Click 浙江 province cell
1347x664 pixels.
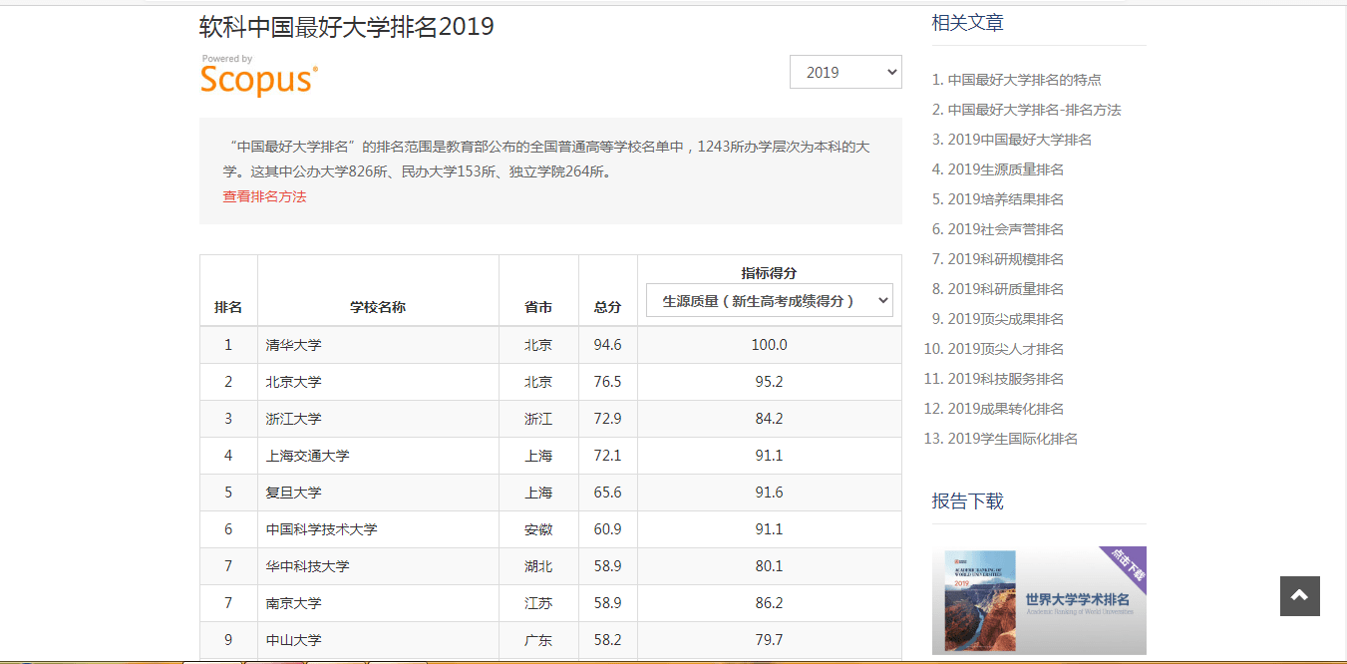pos(538,419)
